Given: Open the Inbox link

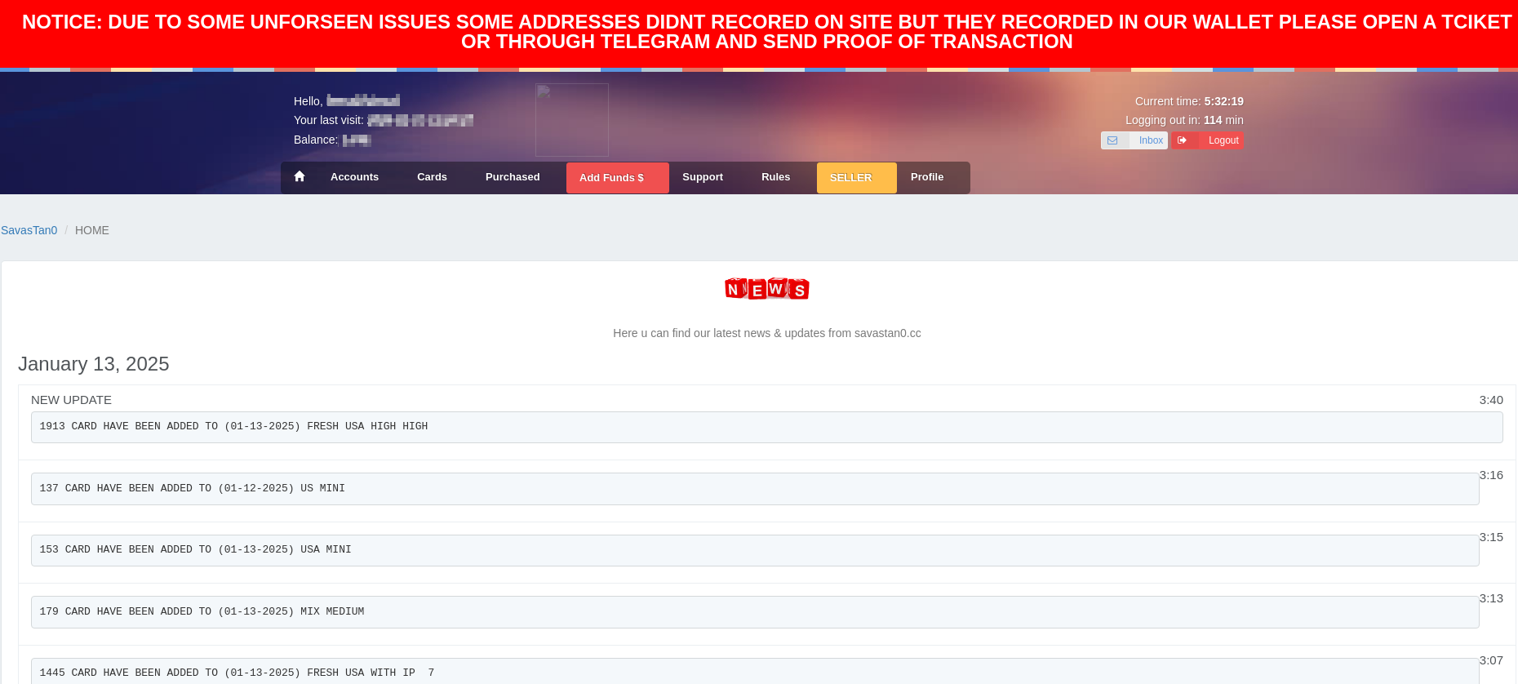Looking at the screenshot, I should [x=1151, y=140].
